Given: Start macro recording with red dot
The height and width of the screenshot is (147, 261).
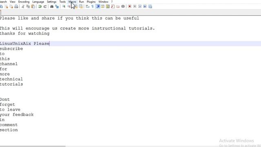Looking at the screenshot, I should tap(130, 7).
